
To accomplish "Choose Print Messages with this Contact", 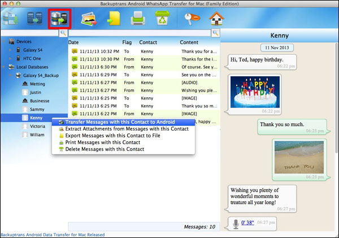I will [123, 142].
